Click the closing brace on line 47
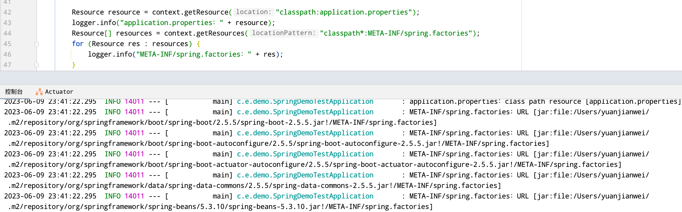682x212 pixels. [x=74, y=65]
